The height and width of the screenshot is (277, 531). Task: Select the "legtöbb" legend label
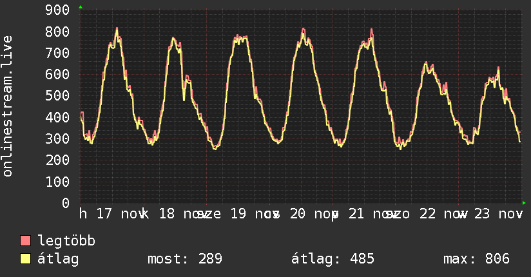tap(67, 242)
